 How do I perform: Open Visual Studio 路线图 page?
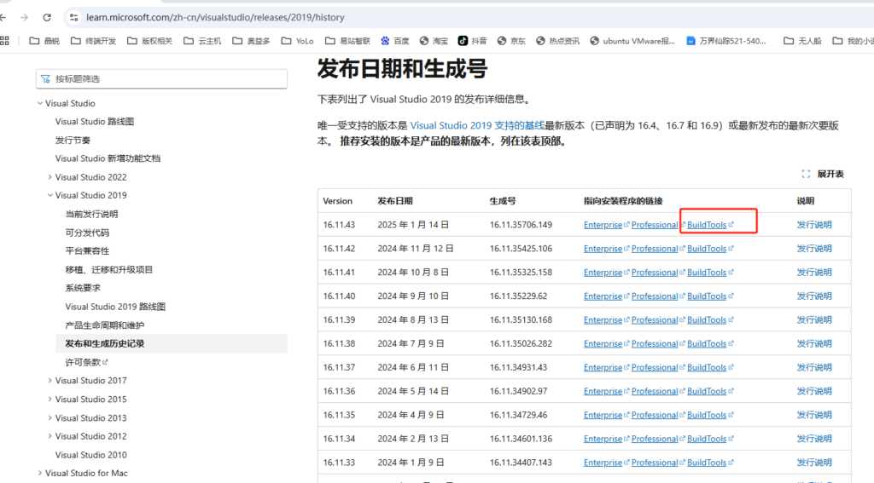pos(94,121)
